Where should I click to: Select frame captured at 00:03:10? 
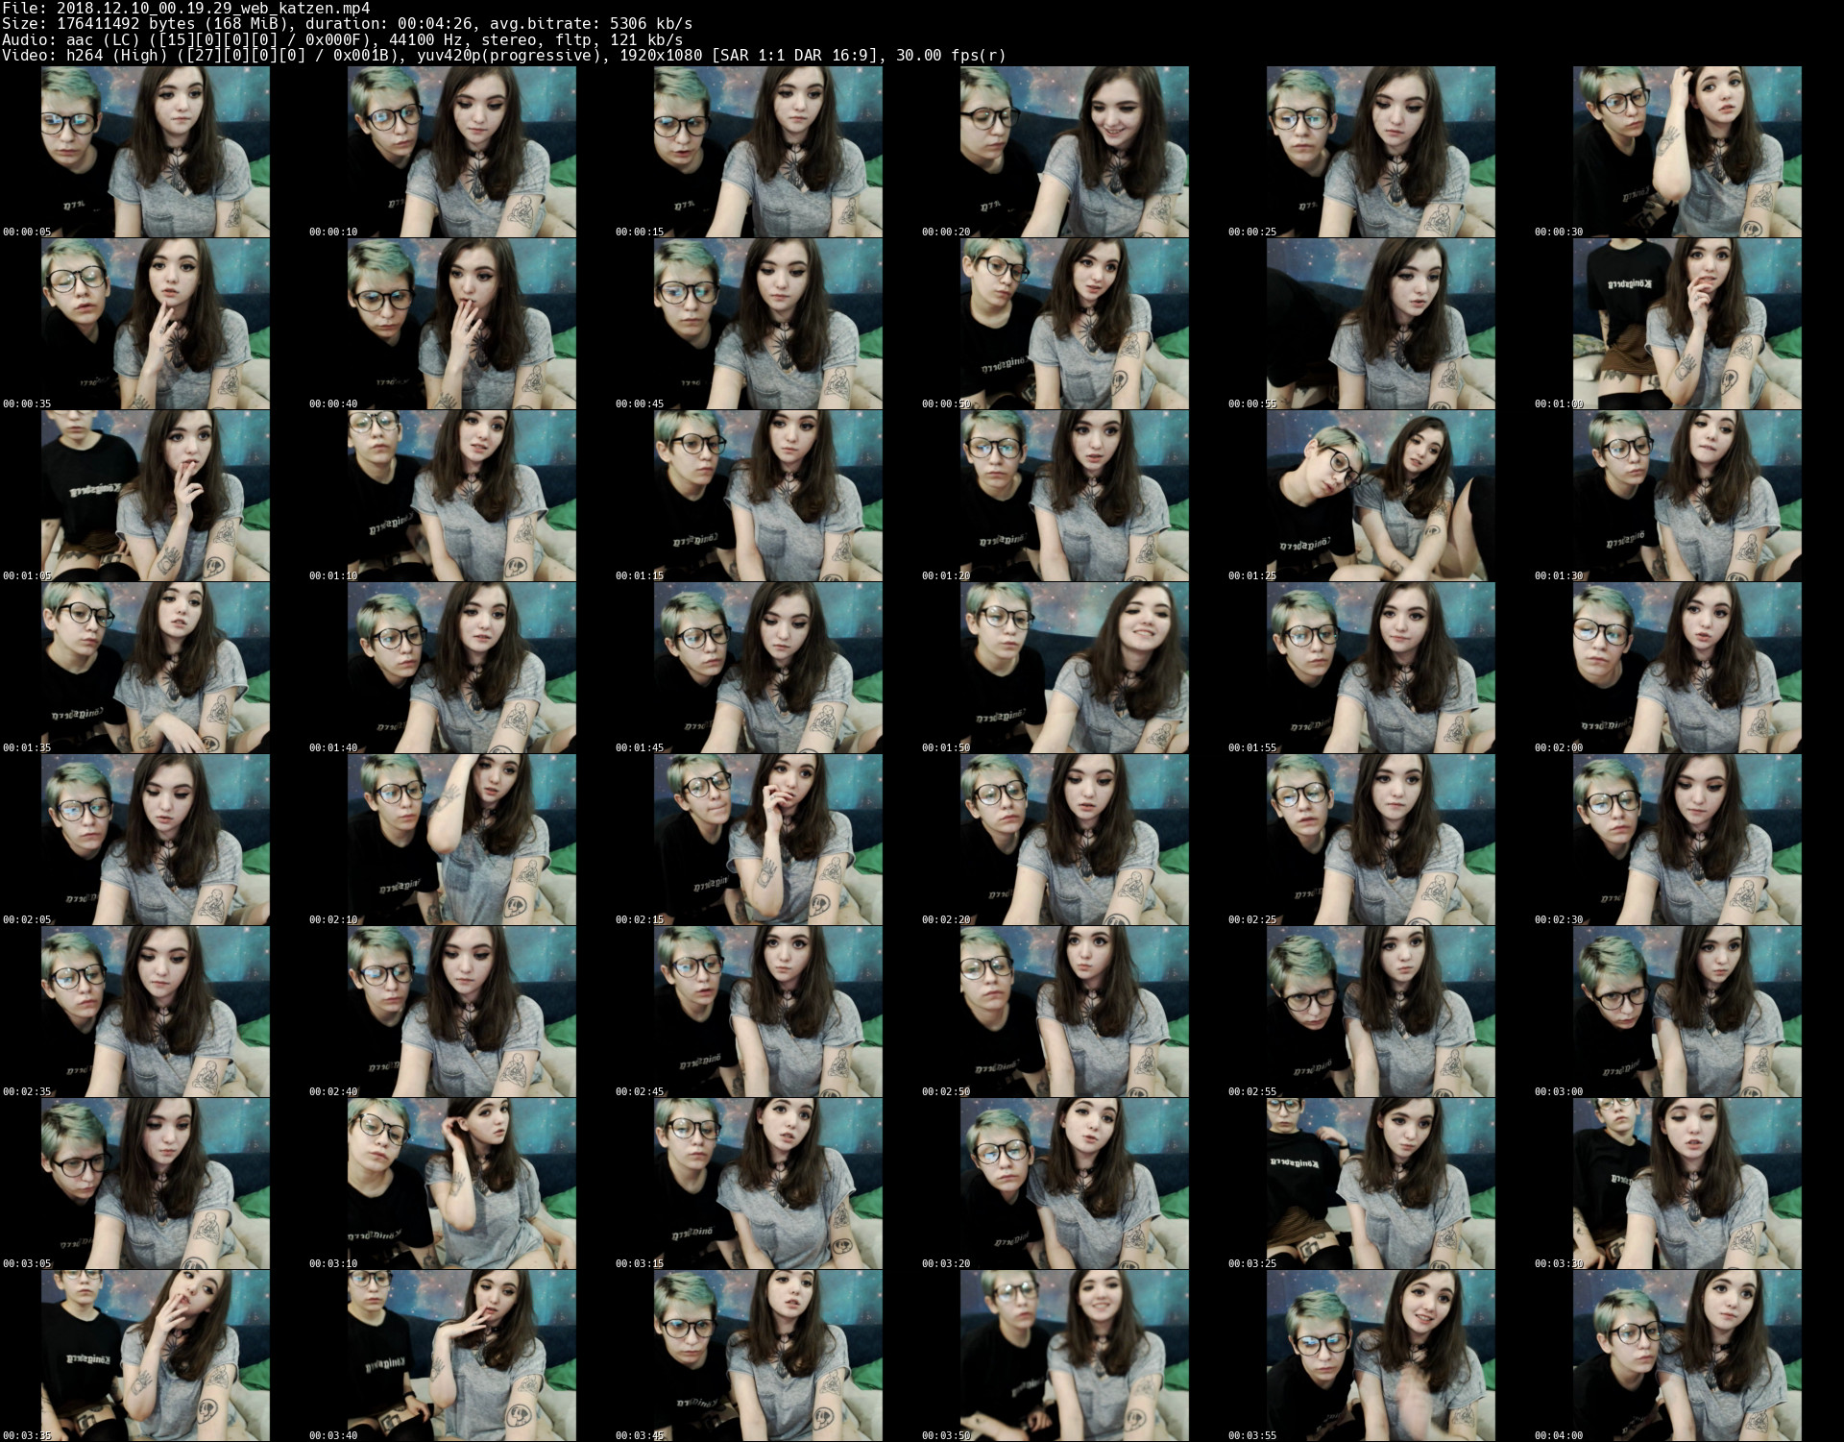[x=462, y=1184]
